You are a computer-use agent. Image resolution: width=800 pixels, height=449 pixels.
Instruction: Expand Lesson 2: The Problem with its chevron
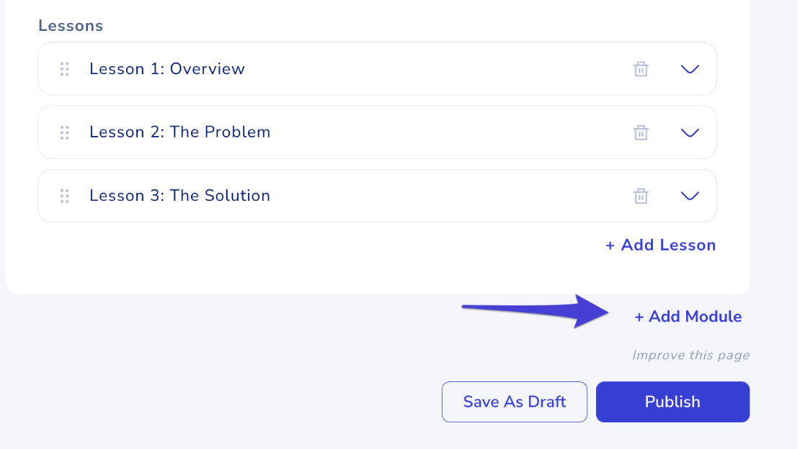(690, 132)
